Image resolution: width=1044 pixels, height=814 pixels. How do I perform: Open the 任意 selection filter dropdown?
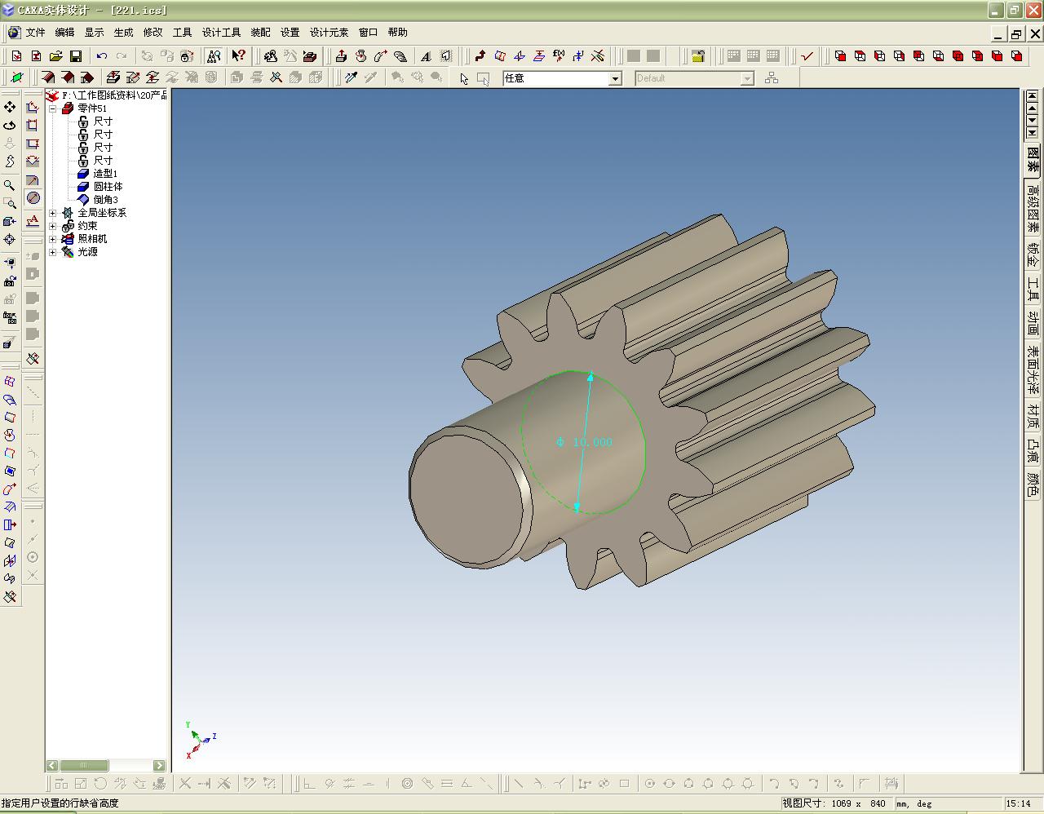616,78
